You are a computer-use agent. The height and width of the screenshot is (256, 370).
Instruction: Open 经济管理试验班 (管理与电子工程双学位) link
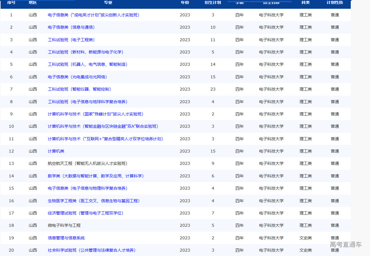(85, 213)
